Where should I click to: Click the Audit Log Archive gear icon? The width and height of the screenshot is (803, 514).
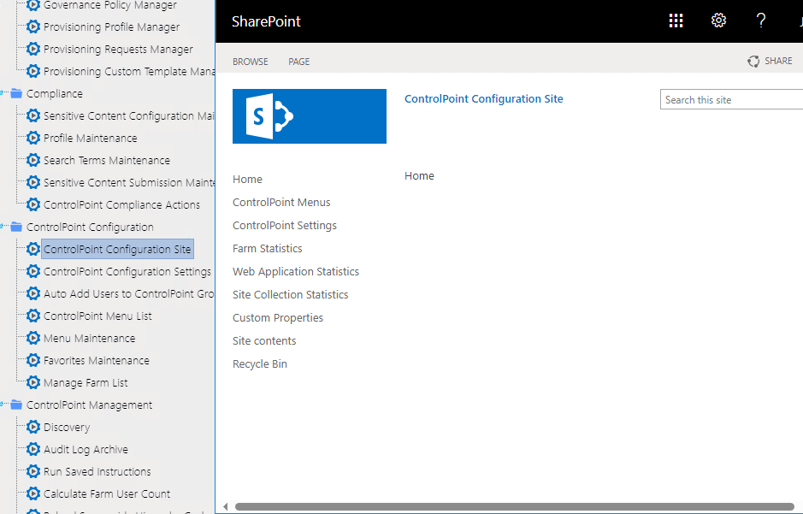32,449
